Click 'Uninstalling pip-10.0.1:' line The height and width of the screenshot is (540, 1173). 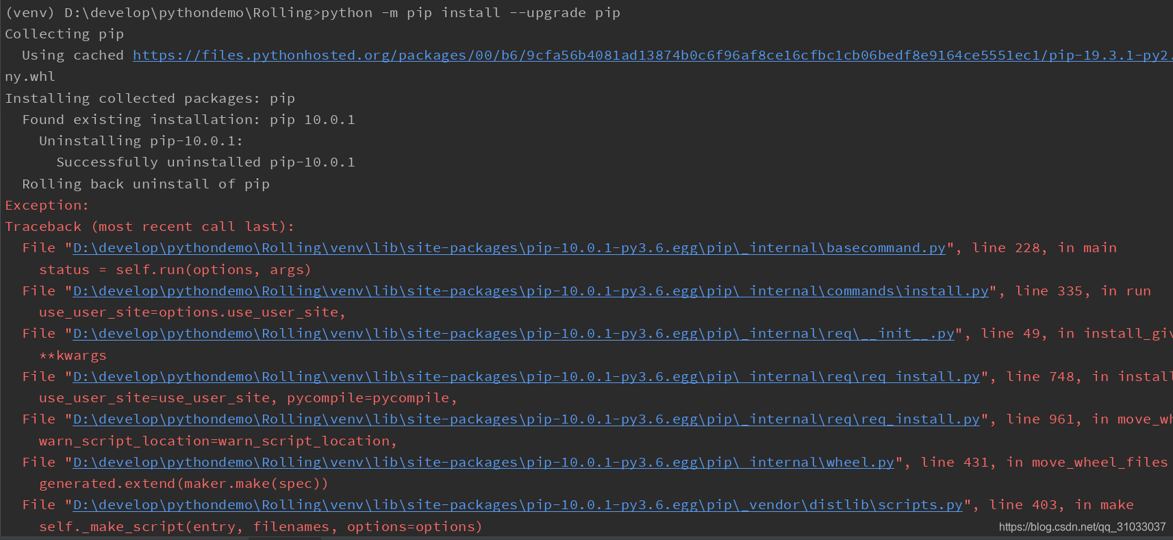coord(141,141)
